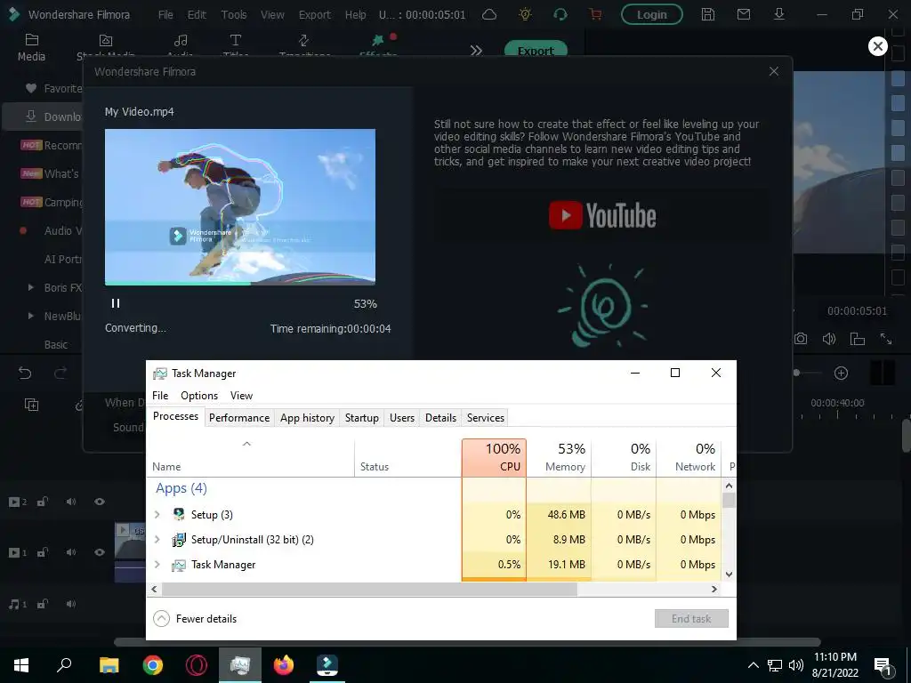Hide video track 2 with eye icon
911x683 pixels.
pyautogui.click(x=100, y=502)
